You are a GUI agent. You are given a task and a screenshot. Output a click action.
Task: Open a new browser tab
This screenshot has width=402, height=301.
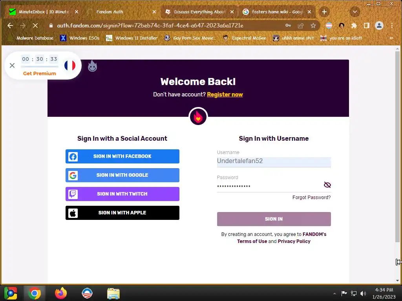pos(324,12)
